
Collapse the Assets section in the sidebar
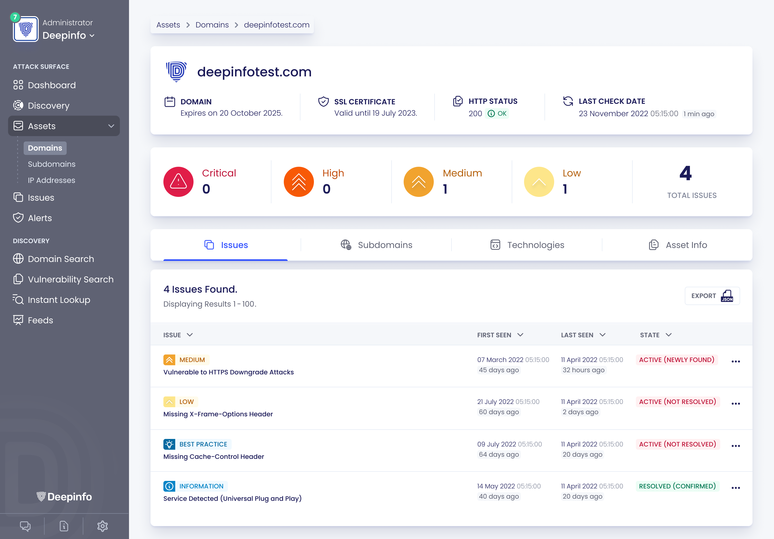pyautogui.click(x=111, y=126)
